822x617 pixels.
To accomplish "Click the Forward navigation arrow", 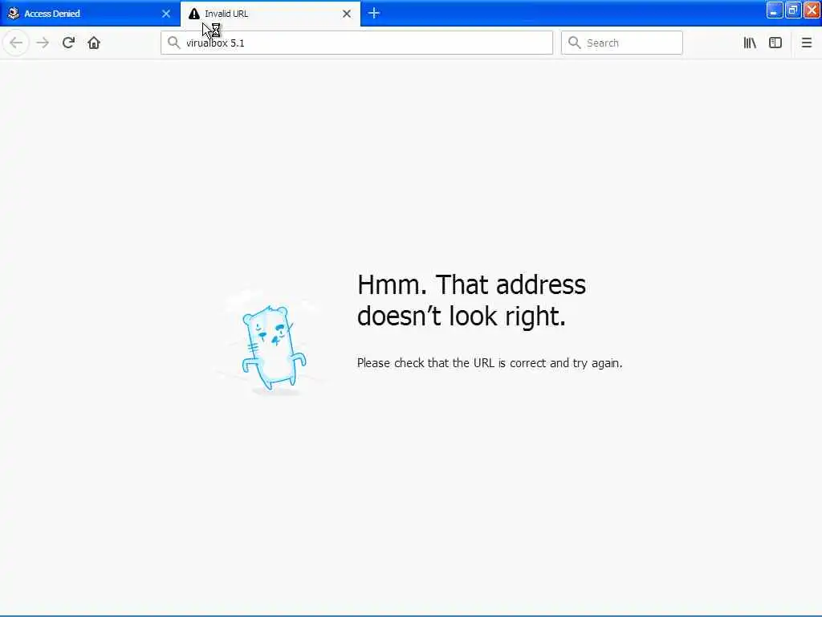I will (x=43, y=43).
